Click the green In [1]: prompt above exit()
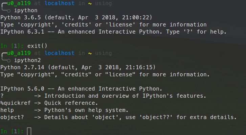The width and height of the screenshot is (246, 135). click(12, 46)
